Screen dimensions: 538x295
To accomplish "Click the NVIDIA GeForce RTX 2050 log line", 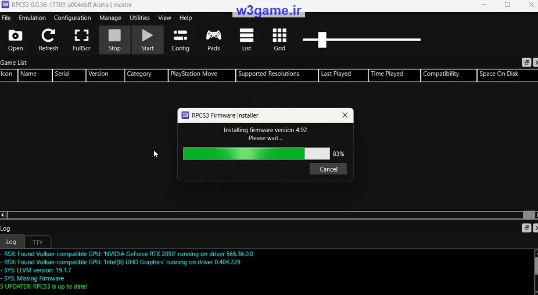I will 127,254.
